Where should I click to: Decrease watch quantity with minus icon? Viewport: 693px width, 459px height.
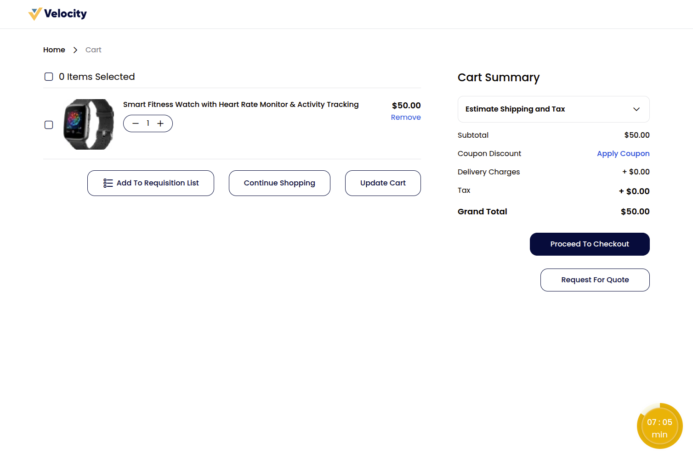pyautogui.click(x=136, y=123)
